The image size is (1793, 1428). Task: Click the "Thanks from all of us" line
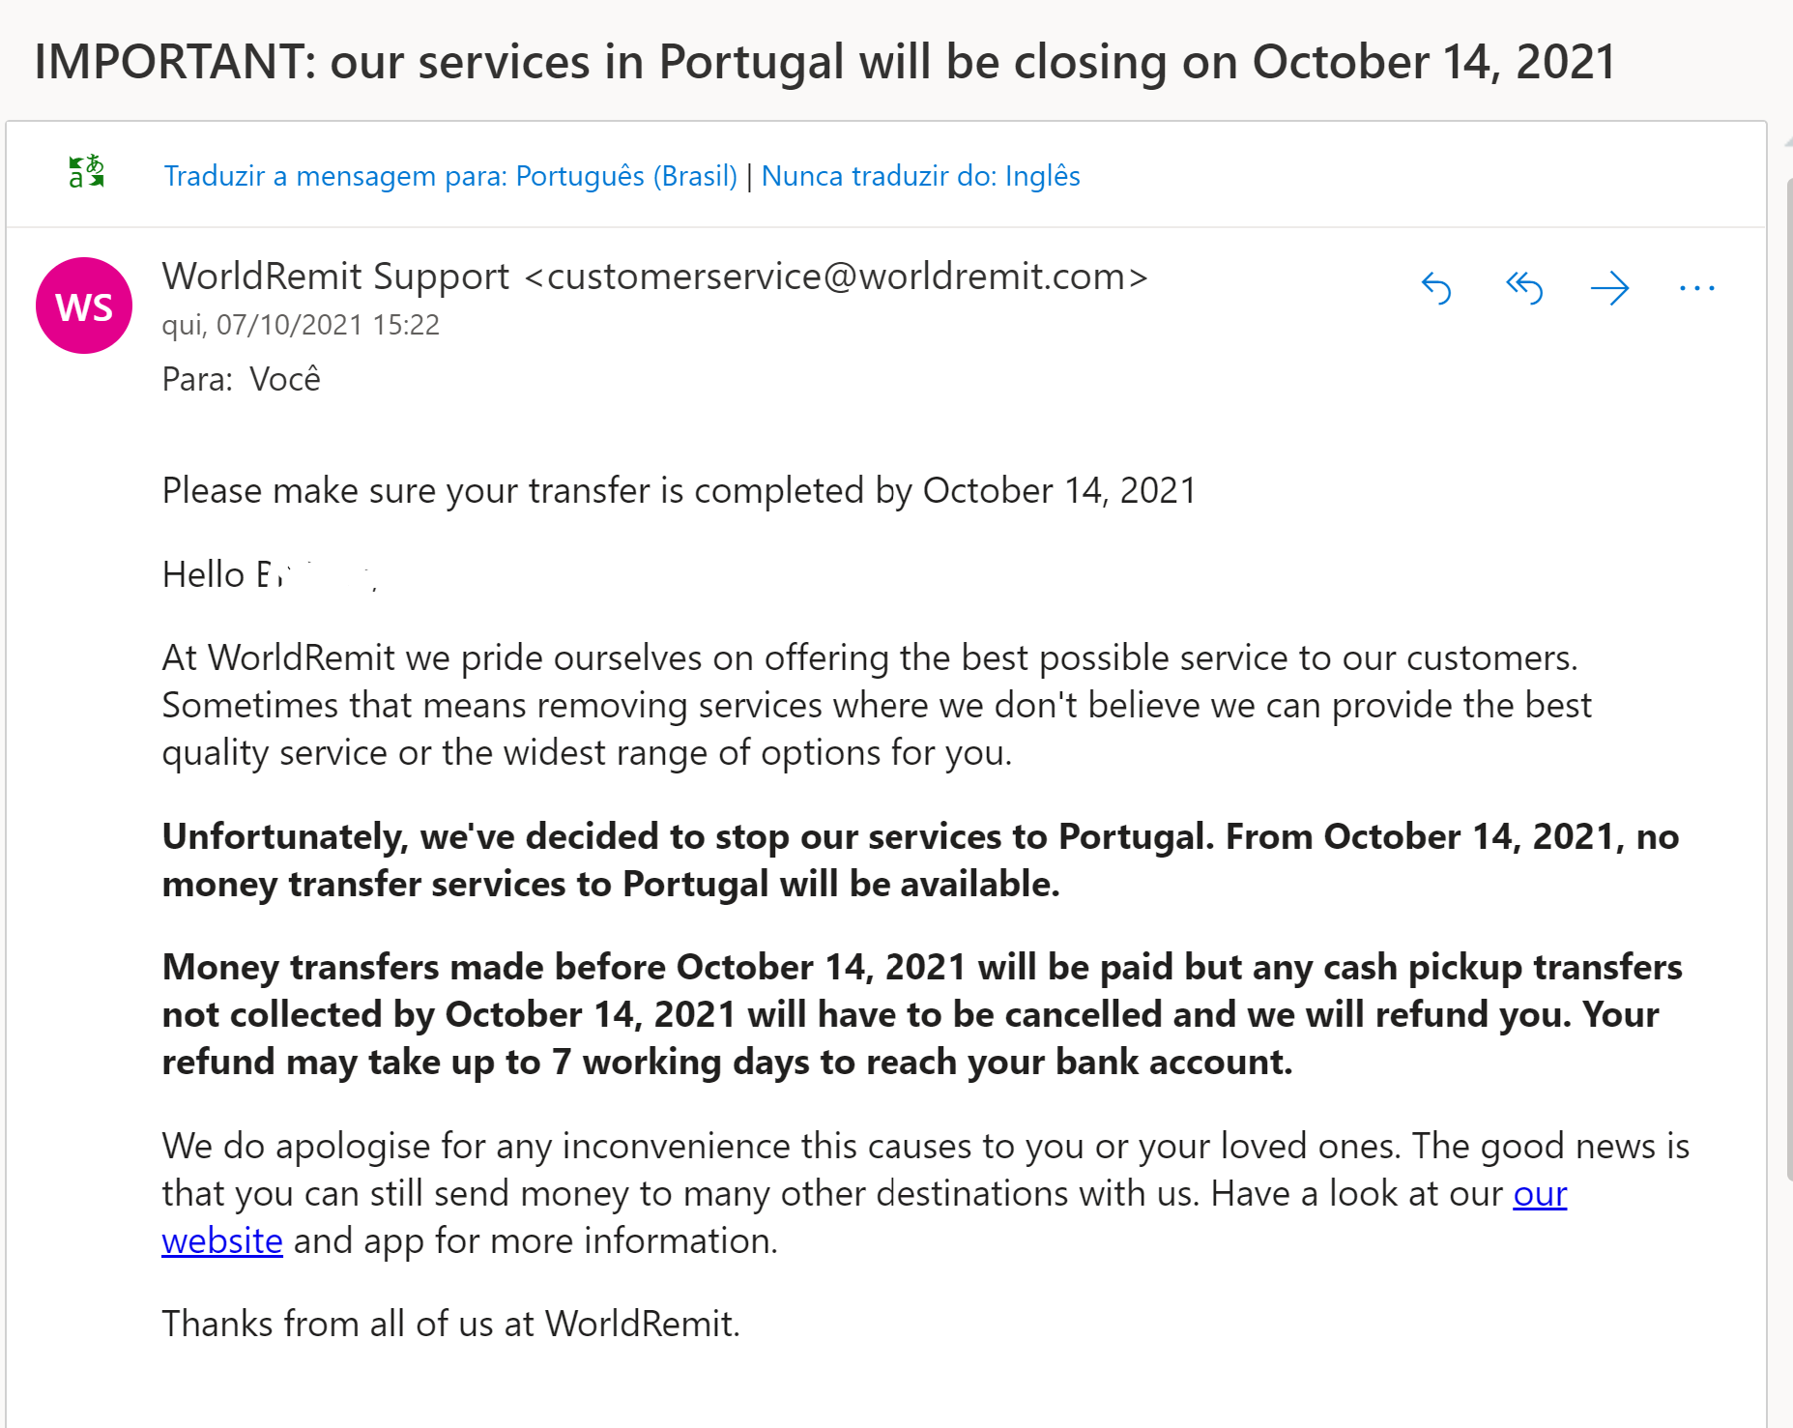pos(450,1324)
